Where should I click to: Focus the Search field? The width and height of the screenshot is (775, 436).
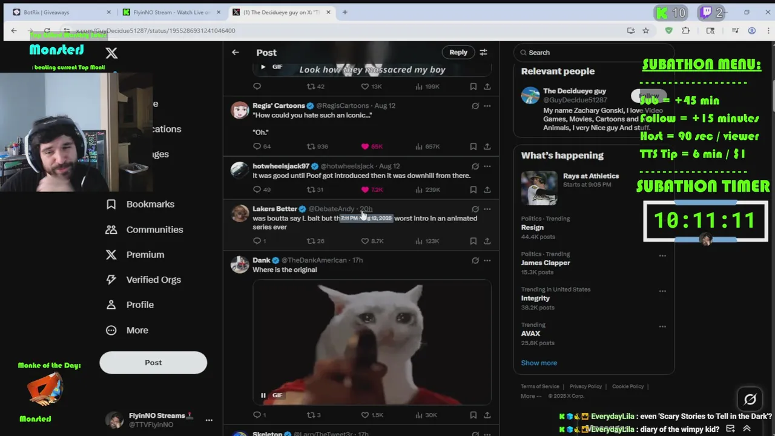(593, 53)
